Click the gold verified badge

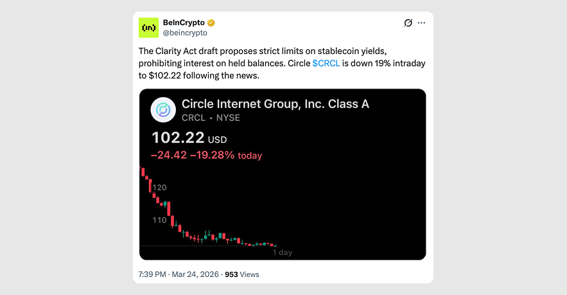(211, 23)
